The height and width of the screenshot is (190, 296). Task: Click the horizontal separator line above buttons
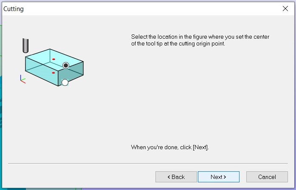click(148, 163)
